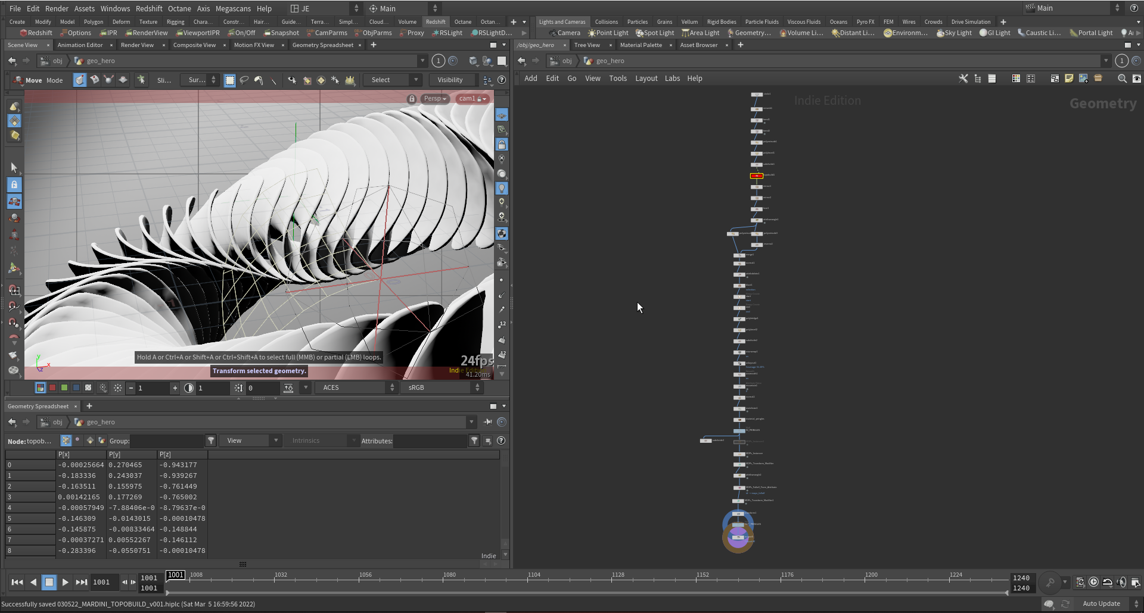Show detail attributes in Geometry Spreadsheet
Screen dimensions: 1144x613
coord(102,441)
